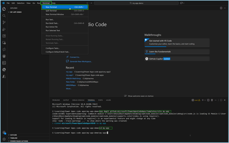Split the editor with the layout icon
Image resolution: width=229 pixels, height=143 pixels.
221,8
